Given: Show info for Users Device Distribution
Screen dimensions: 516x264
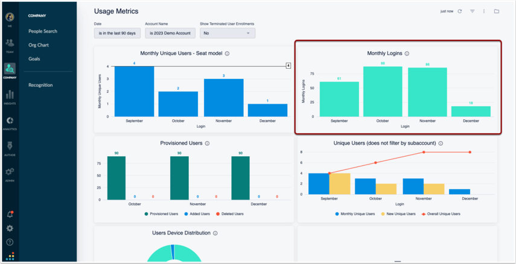Looking at the screenshot, I should point(215,233).
